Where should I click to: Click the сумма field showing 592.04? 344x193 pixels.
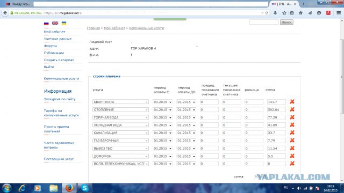(x=276, y=109)
